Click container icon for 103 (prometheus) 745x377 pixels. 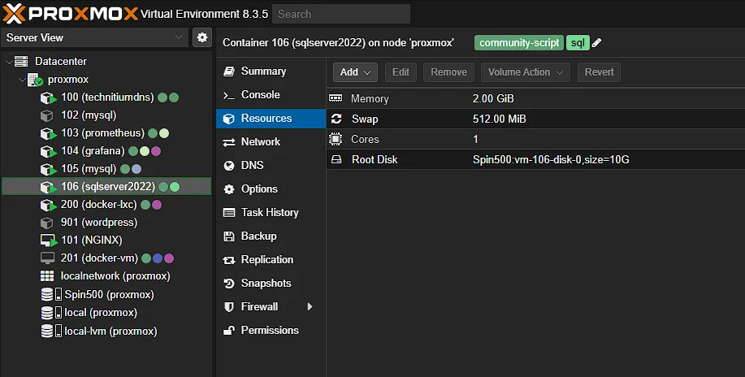(x=49, y=133)
